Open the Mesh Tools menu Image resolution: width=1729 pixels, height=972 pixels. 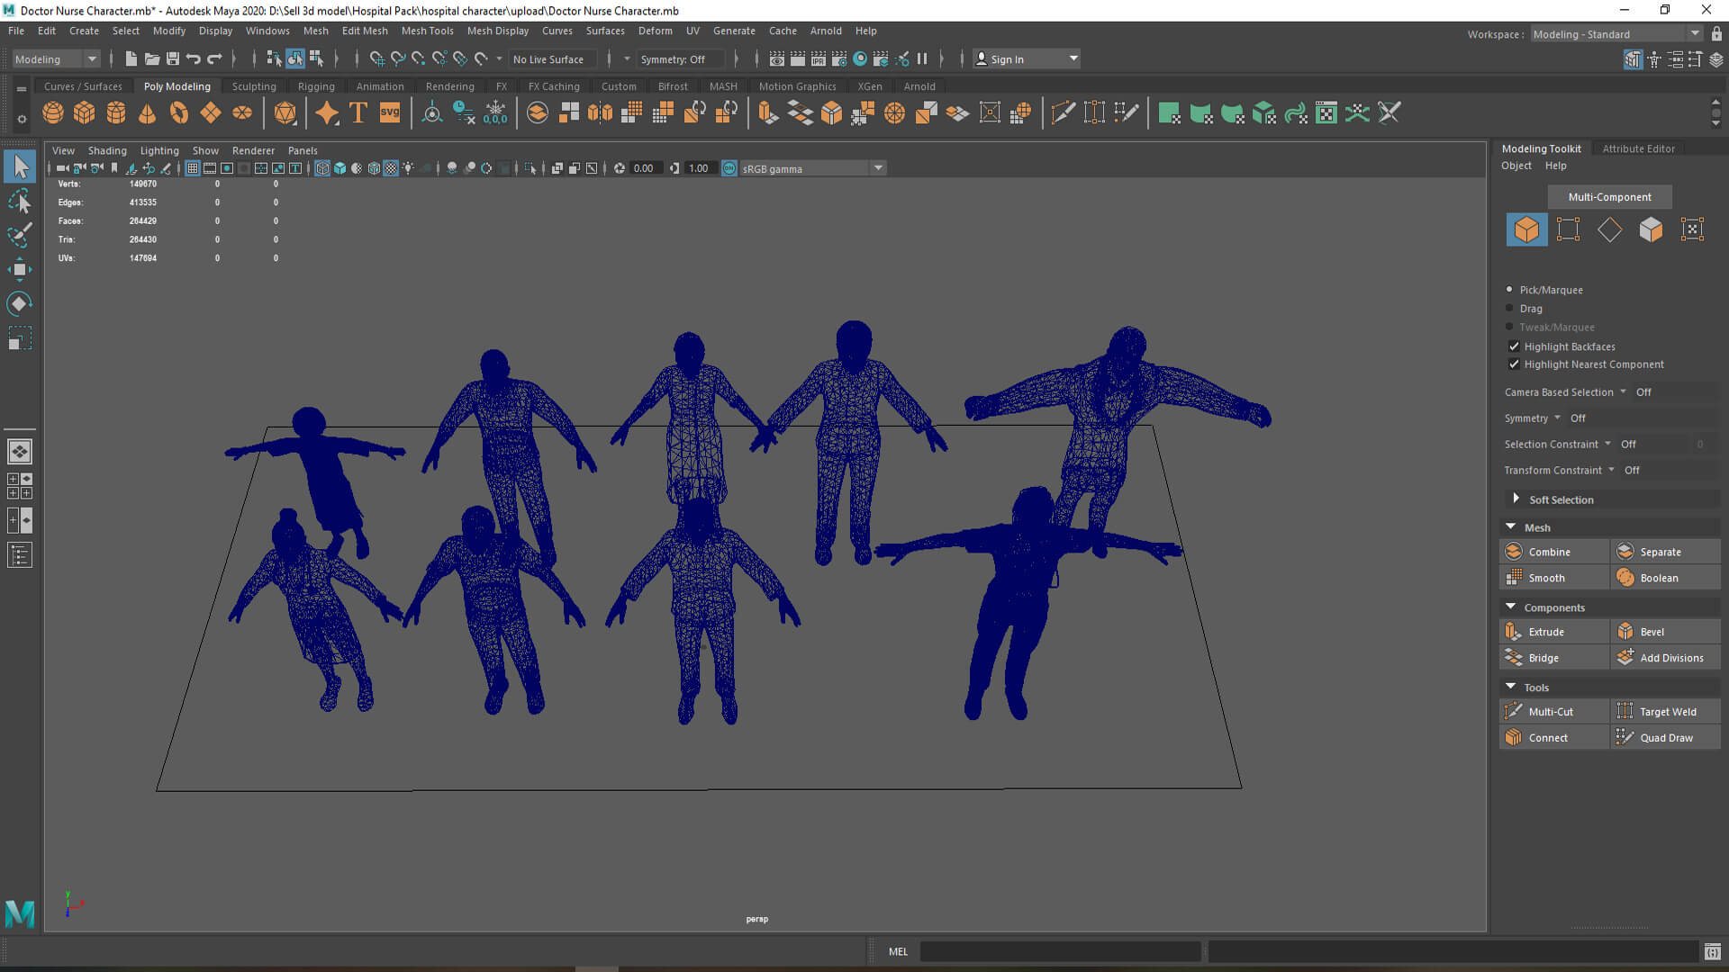(x=427, y=31)
